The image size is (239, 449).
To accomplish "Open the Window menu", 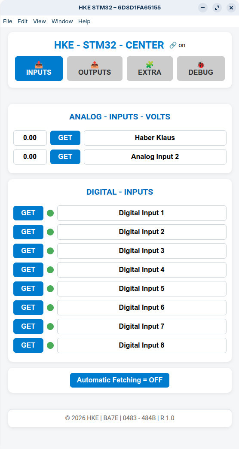I will click(62, 21).
